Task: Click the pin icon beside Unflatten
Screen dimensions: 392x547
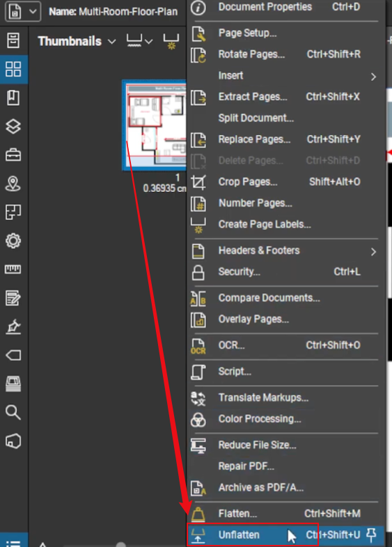Action: 371,534
